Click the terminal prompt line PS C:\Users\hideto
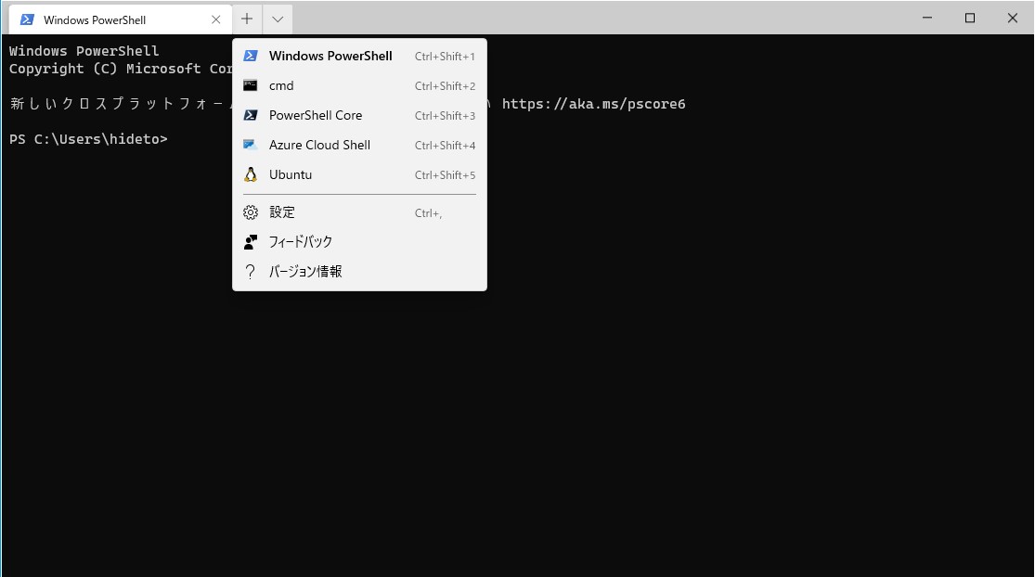 (x=88, y=139)
